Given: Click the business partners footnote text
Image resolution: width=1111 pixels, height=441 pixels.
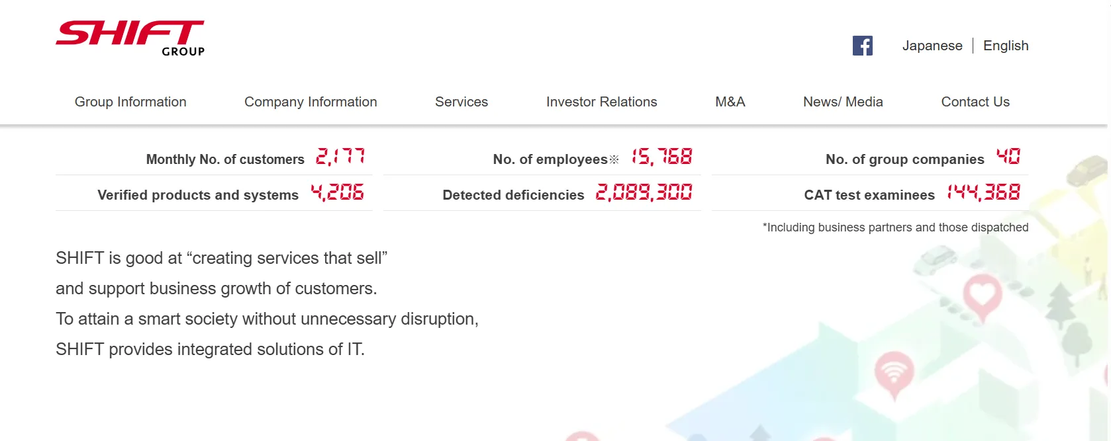Looking at the screenshot, I should 895,227.
